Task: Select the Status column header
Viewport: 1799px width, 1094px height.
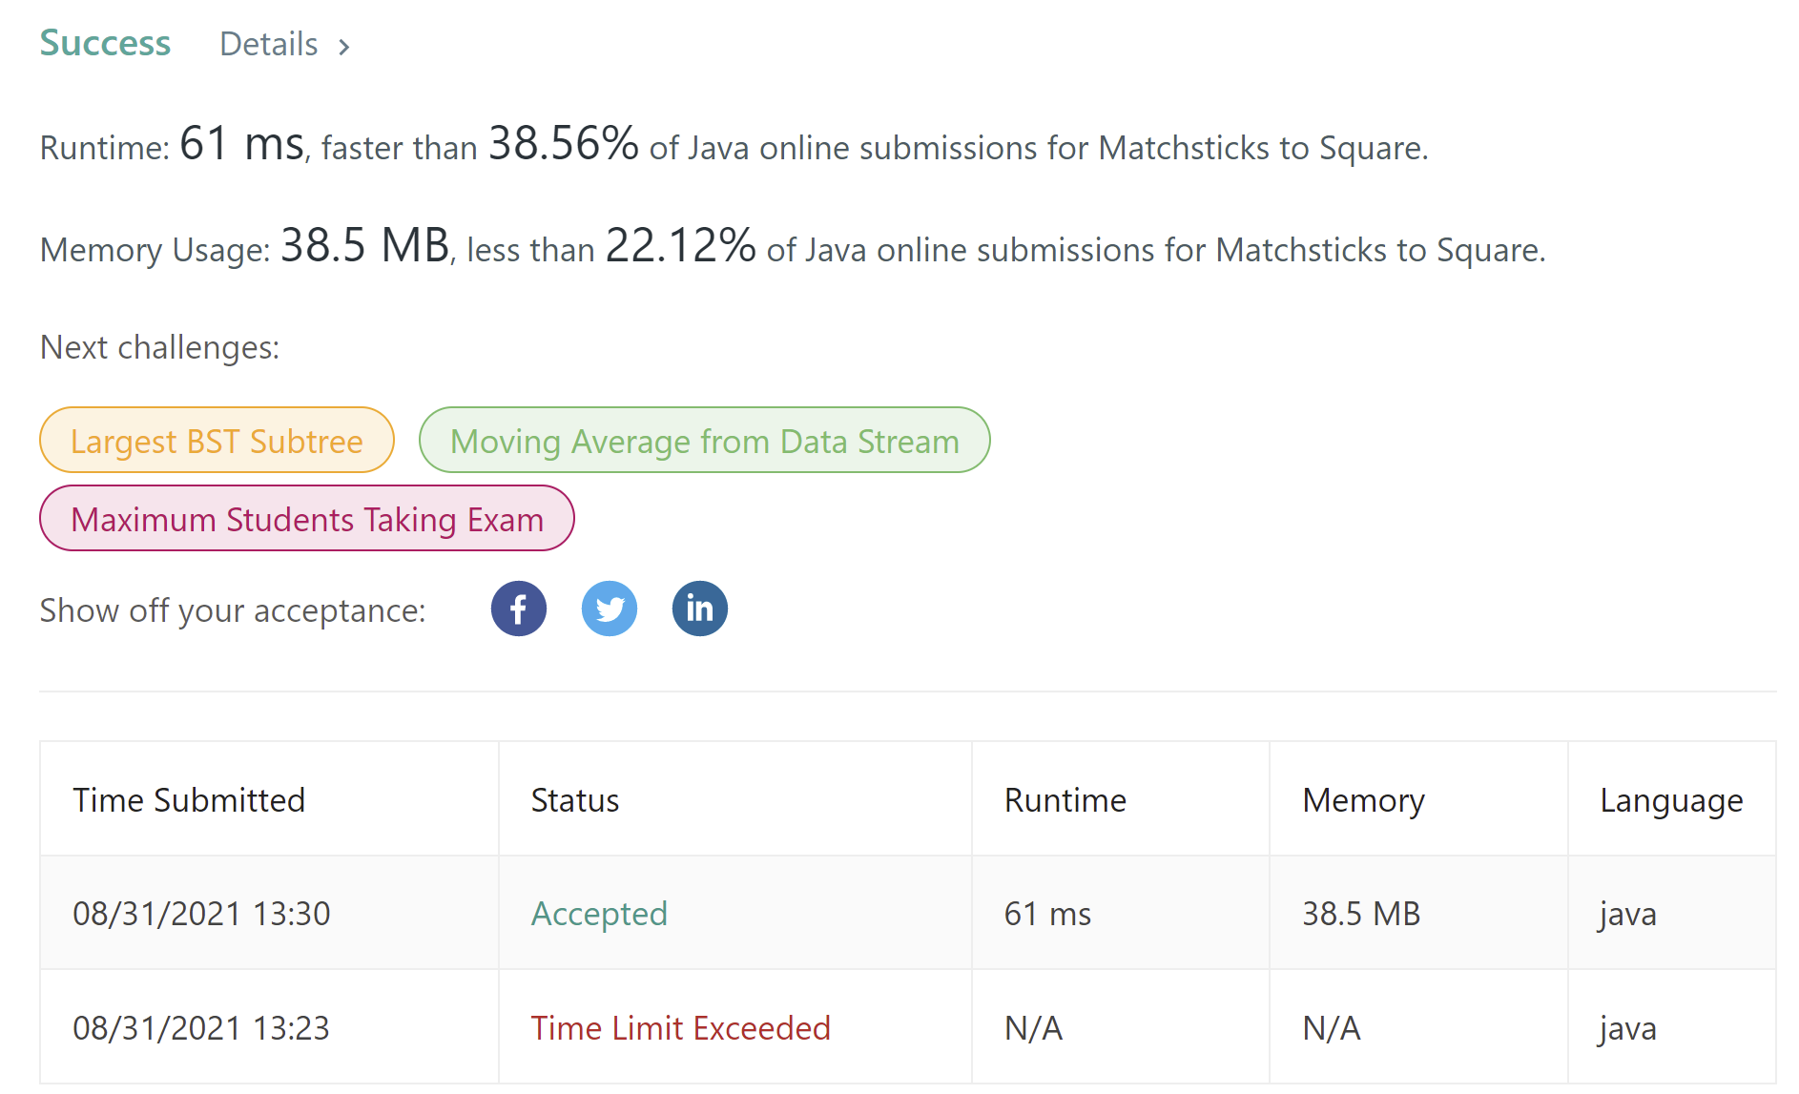Action: tap(575, 800)
